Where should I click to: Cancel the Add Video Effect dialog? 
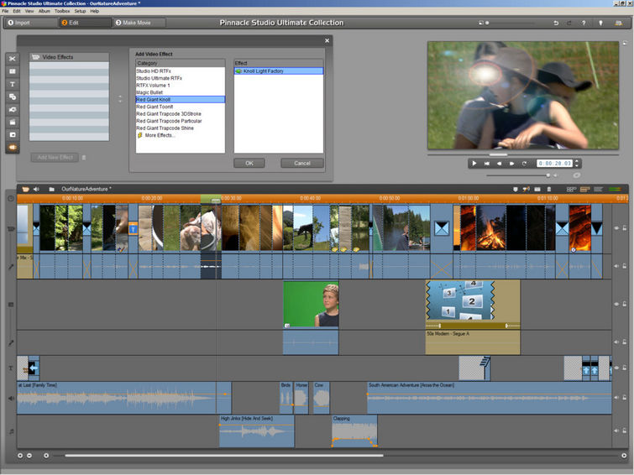(301, 163)
